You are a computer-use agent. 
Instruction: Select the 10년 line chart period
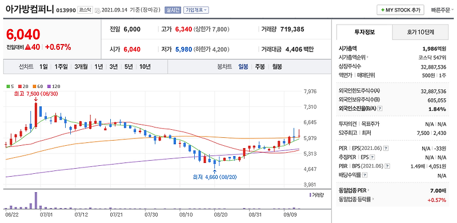145,67
